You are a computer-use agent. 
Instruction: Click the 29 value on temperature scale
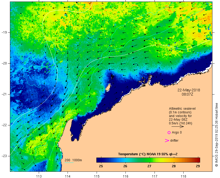point(198,166)
